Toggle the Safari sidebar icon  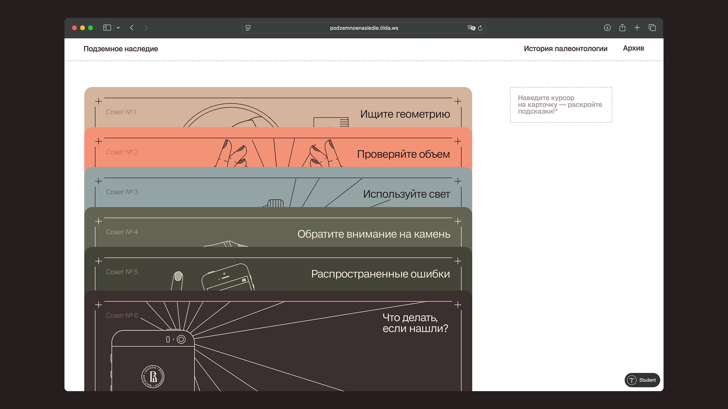tap(107, 28)
